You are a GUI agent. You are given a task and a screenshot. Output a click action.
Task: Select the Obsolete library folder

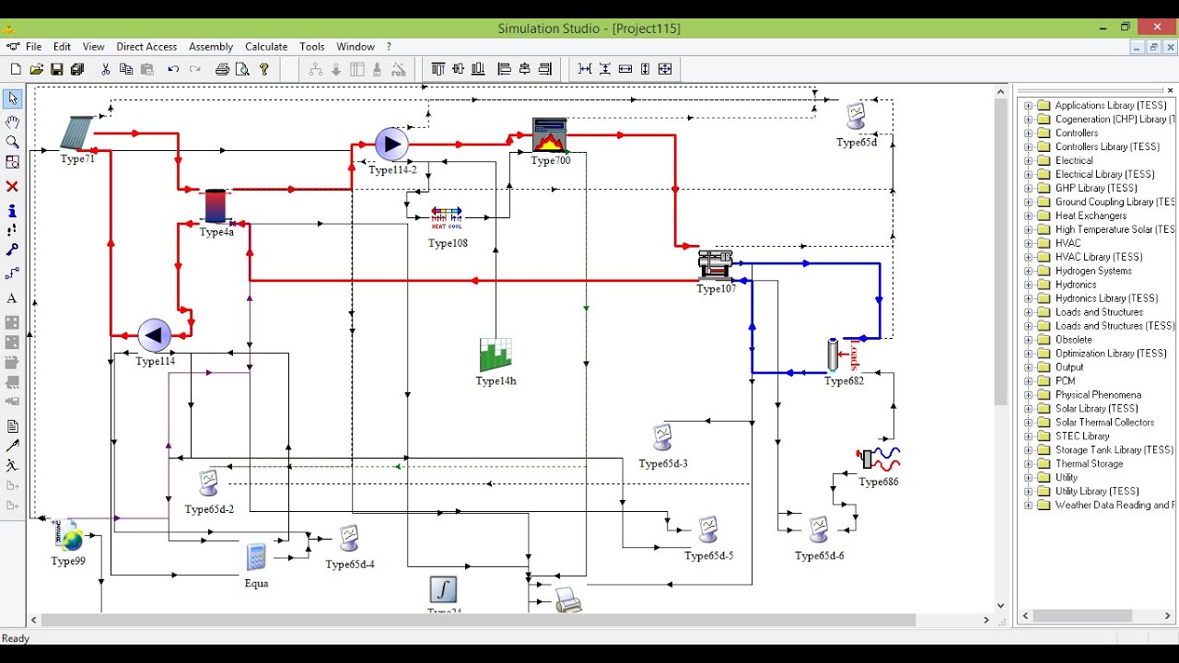(1074, 340)
